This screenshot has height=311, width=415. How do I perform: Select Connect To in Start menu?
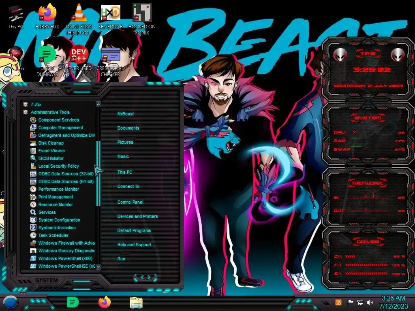128,186
